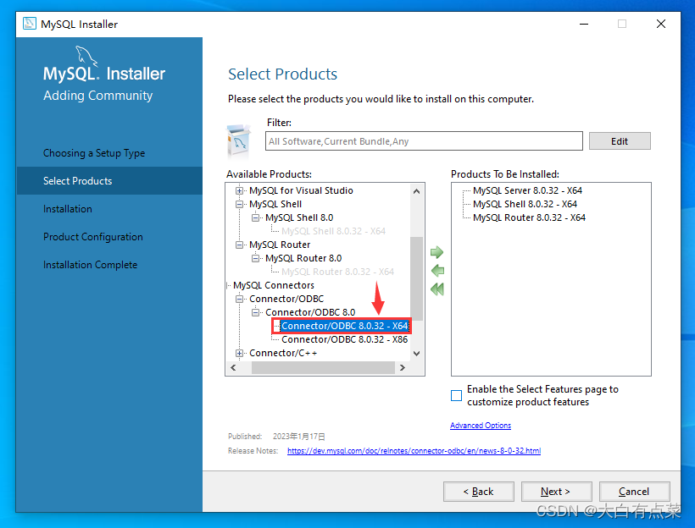This screenshot has width=695, height=528.
Task: Collapse the Connector/ODBC 8.0 node
Action: tap(255, 312)
